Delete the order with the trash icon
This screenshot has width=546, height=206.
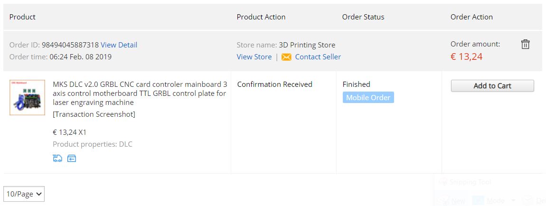525,45
